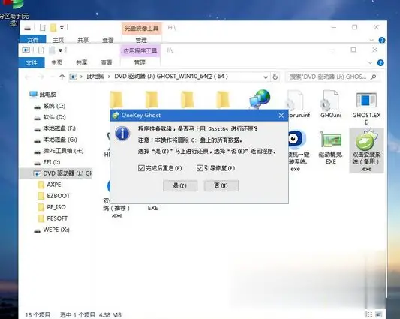Open 查看 tab in back H:\ window
Viewport: 400px width, 319px height.
pos(107,40)
